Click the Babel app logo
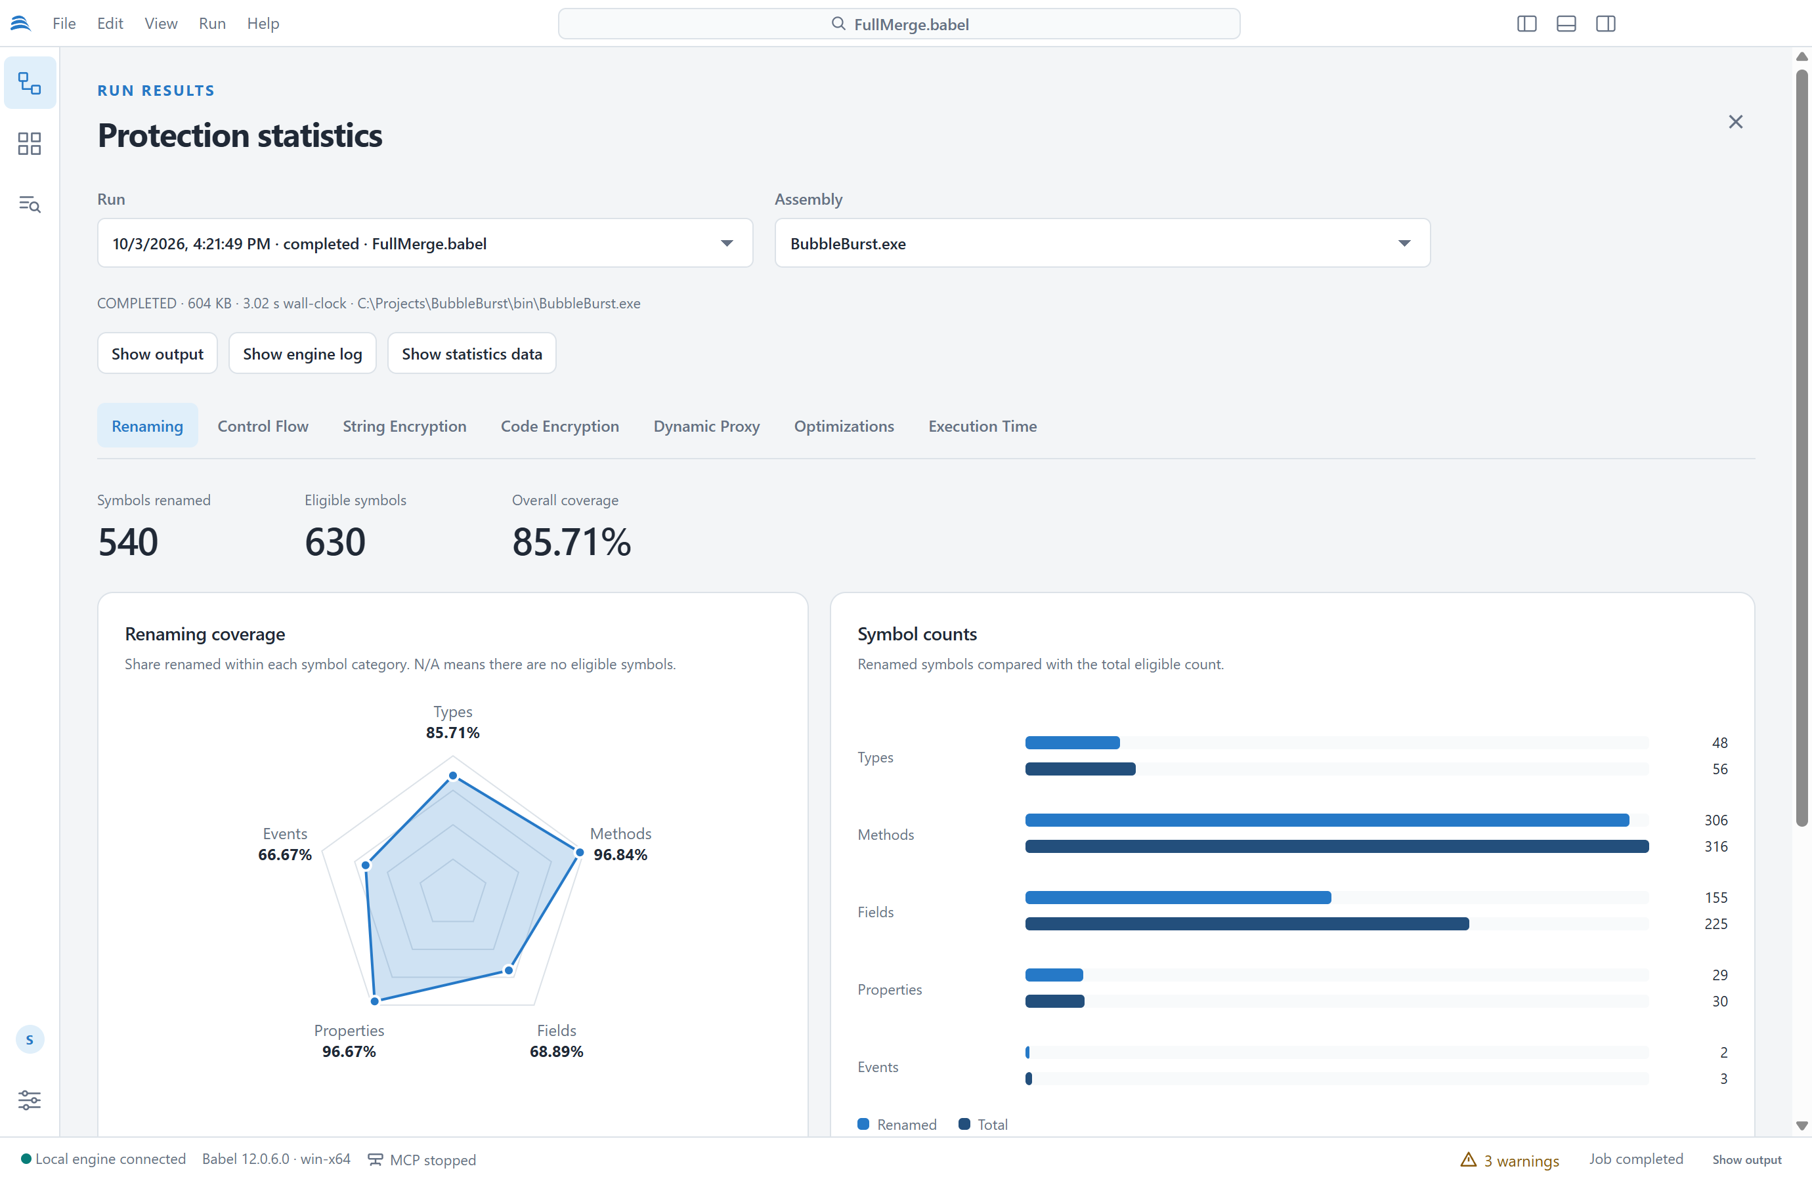 20,24
